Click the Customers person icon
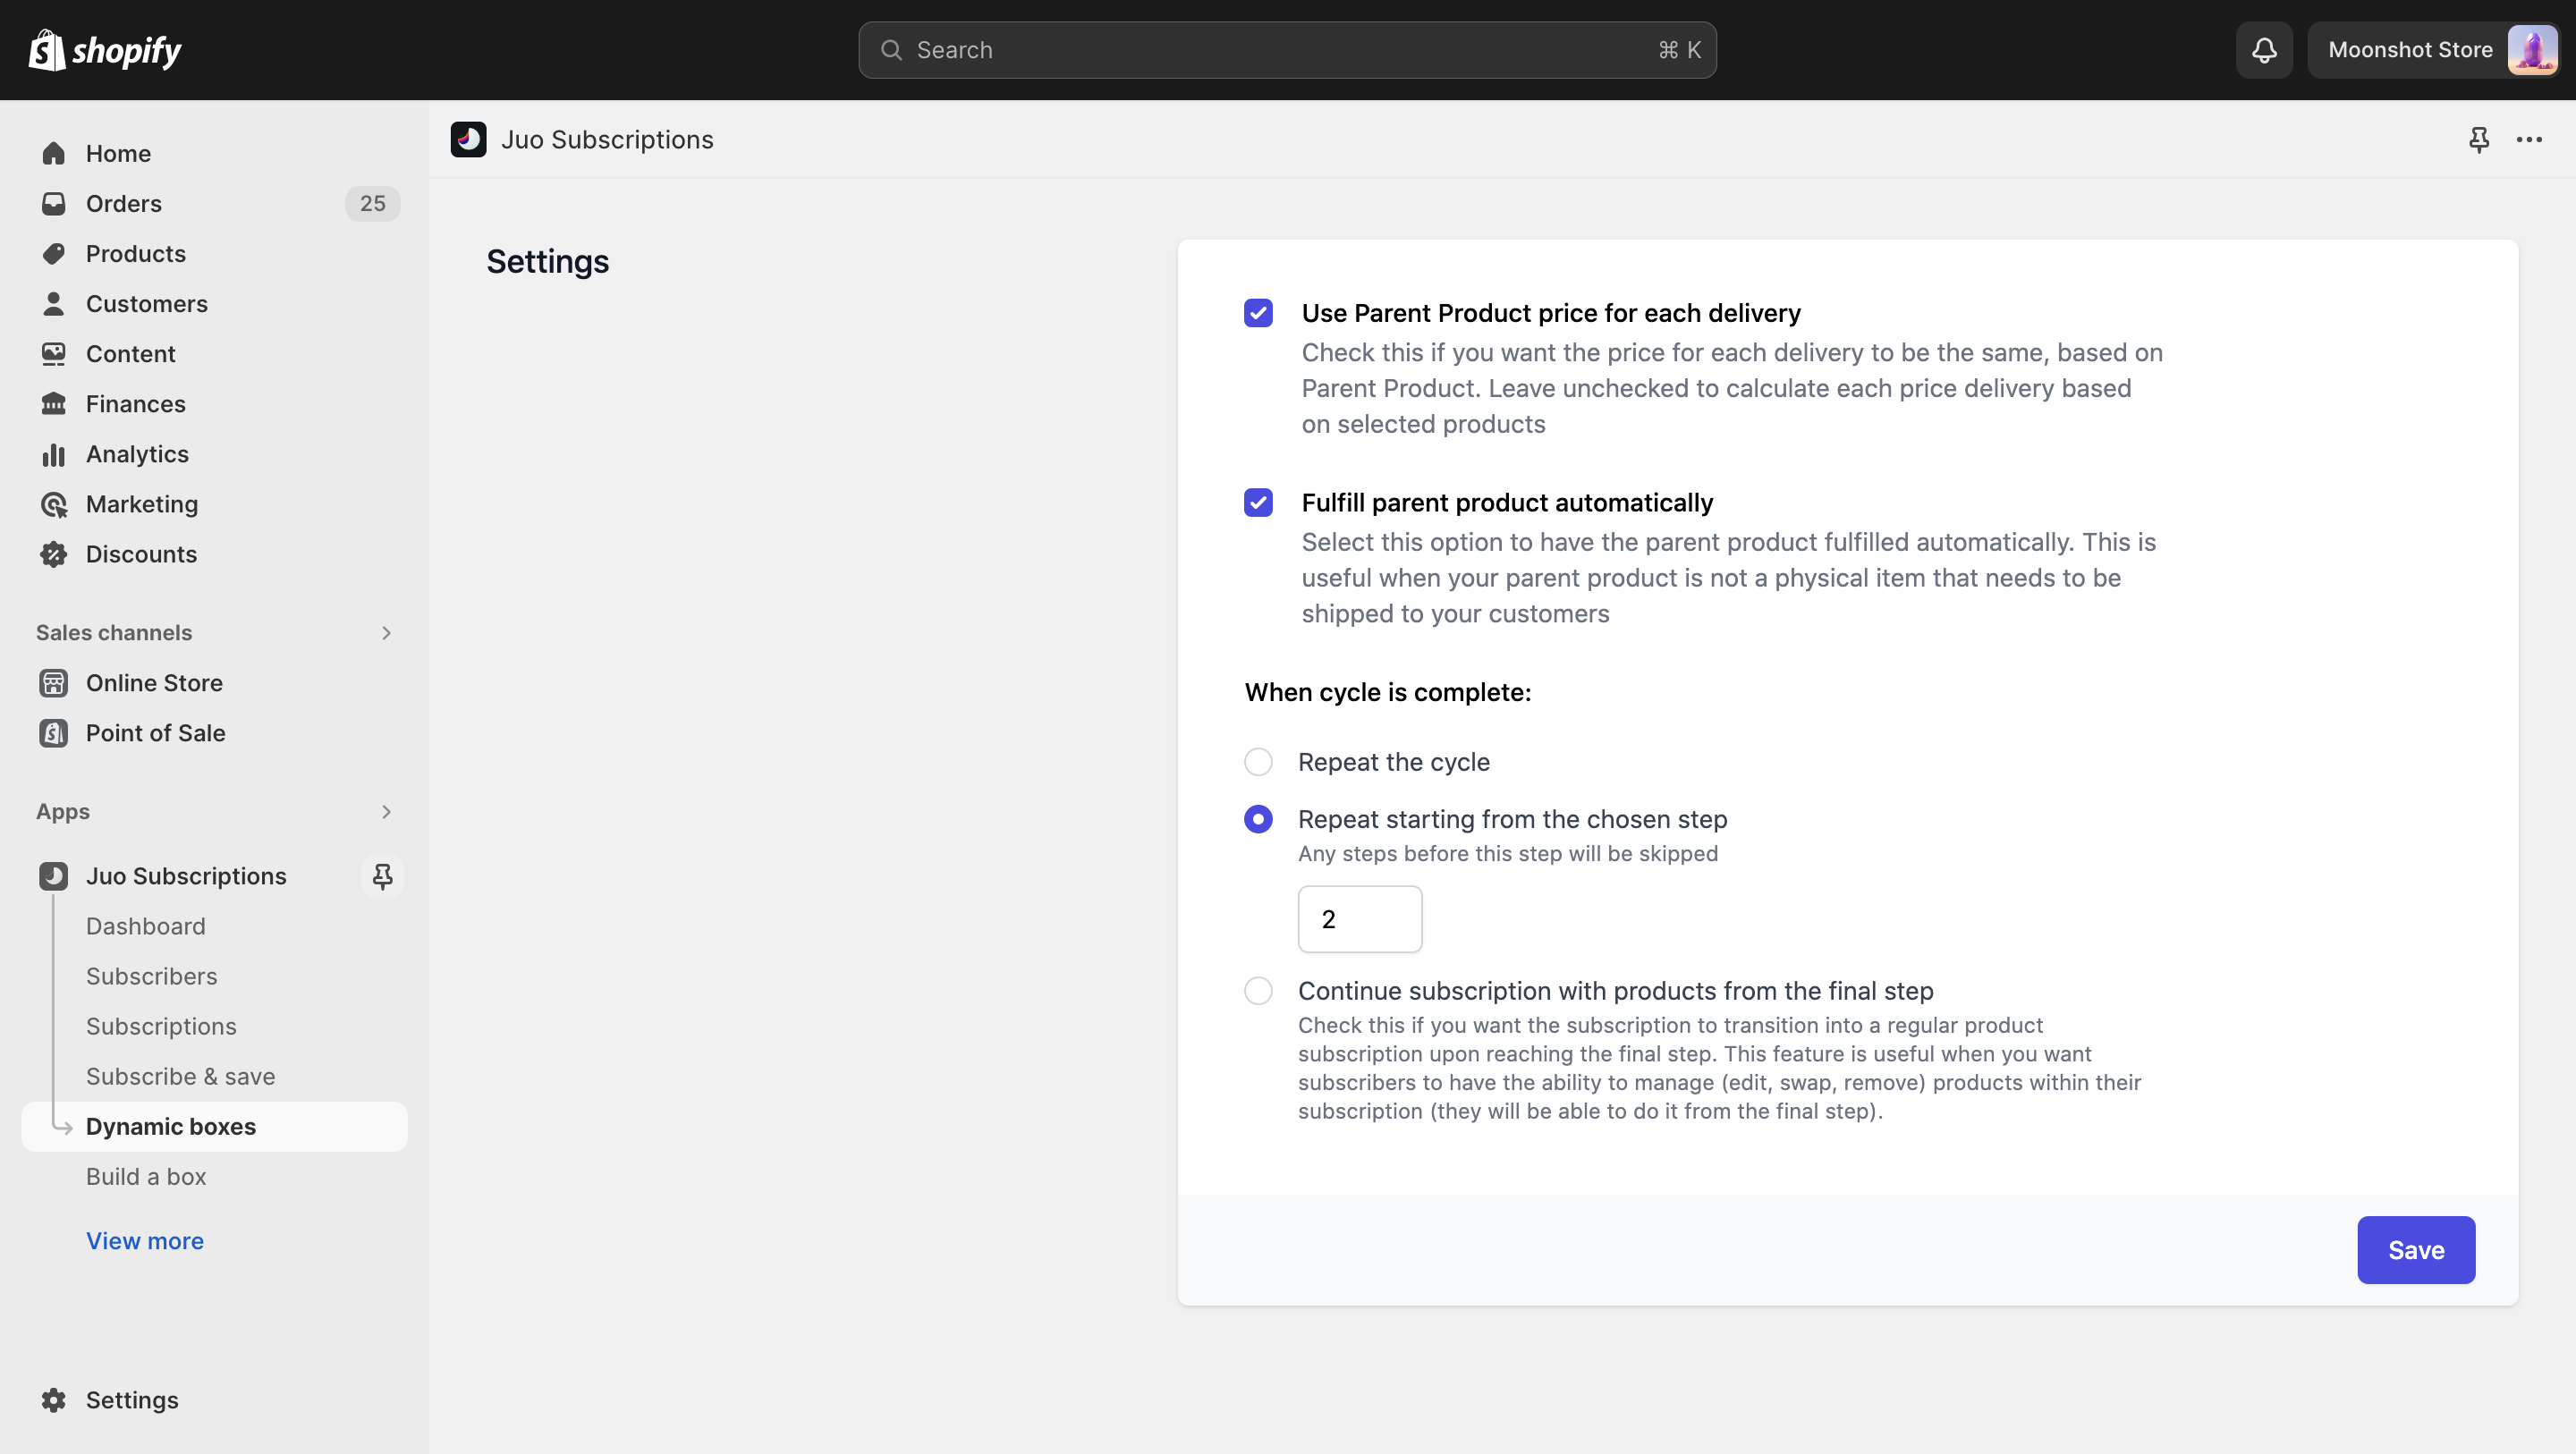This screenshot has height=1454, width=2576. pyautogui.click(x=54, y=303)
